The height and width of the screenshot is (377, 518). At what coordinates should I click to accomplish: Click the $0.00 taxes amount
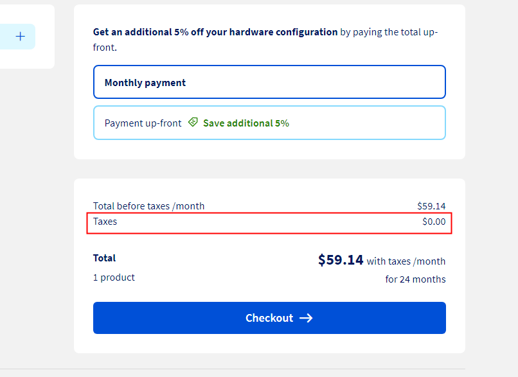pyautogui.click(x=434, y=222)
